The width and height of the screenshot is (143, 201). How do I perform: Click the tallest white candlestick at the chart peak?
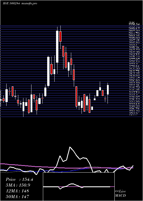[x=57, y=47]
